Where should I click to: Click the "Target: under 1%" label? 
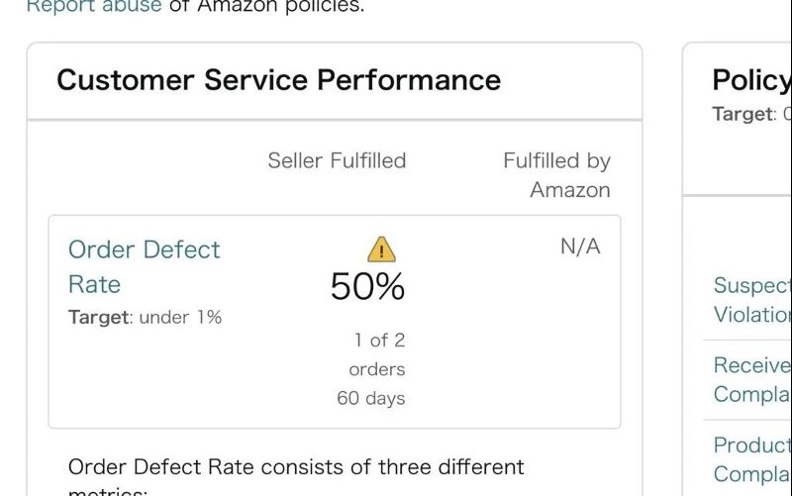pyautogui.click(x=145, y=318)
